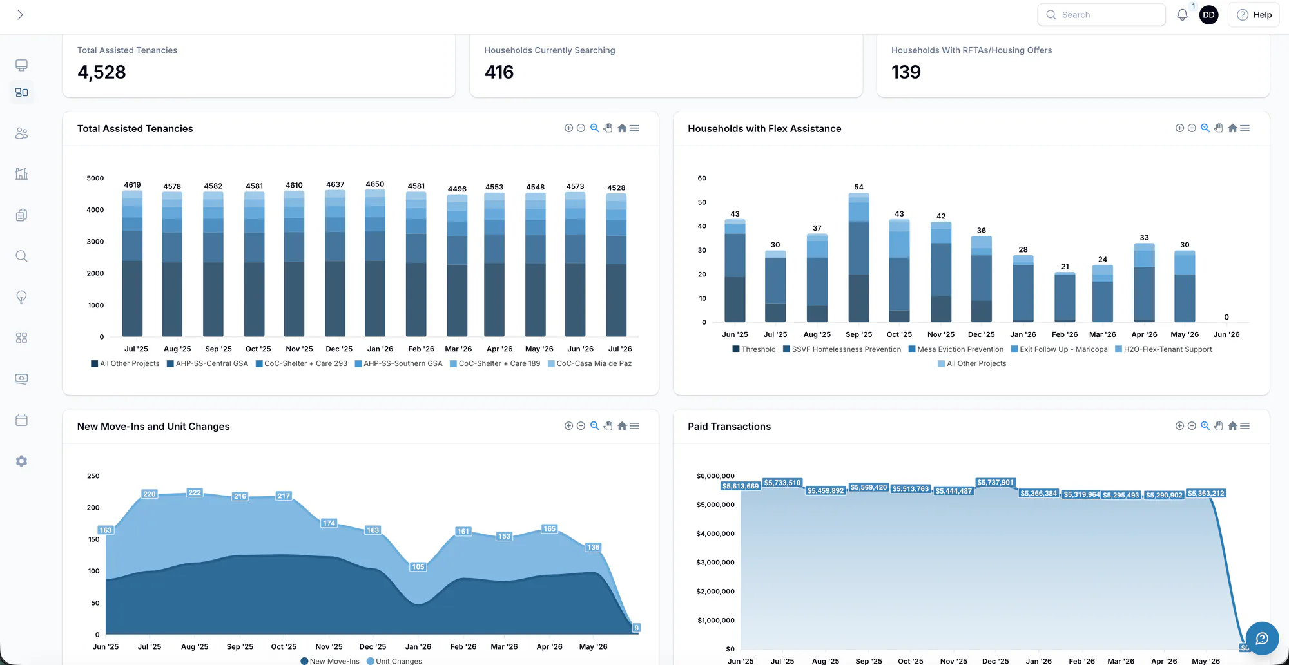Open the export menu of New Move-Ins chart
Screen dimensions: 1289x665
[634, 426]
